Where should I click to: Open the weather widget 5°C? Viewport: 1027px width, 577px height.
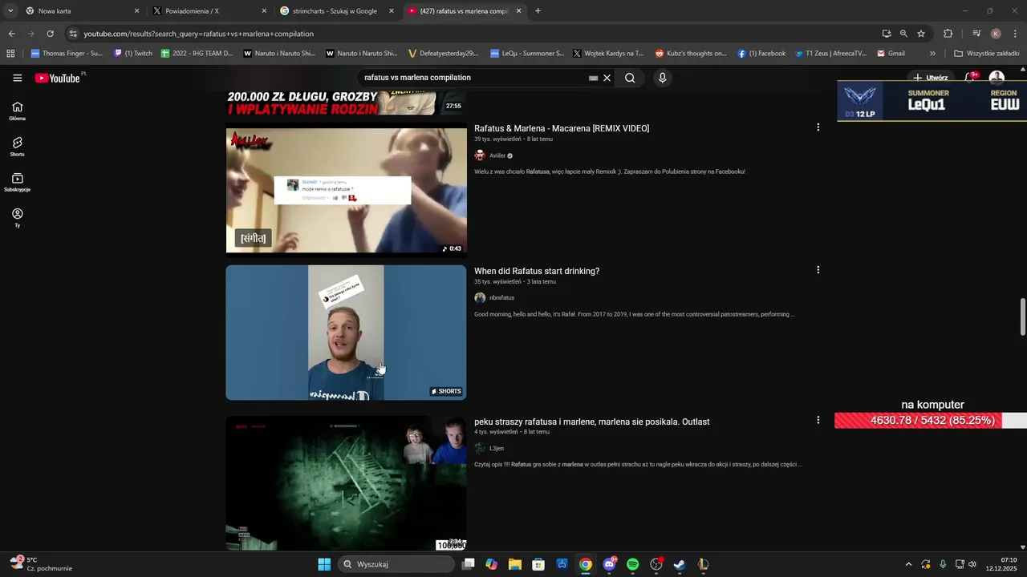click(x=42, y=564)
